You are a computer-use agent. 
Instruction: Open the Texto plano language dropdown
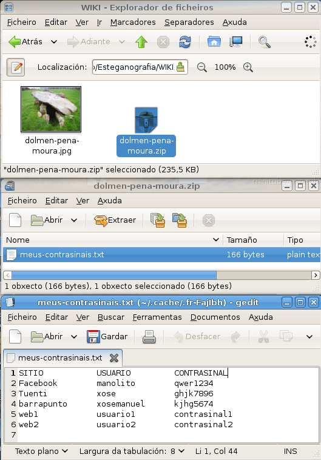point(41,451)
